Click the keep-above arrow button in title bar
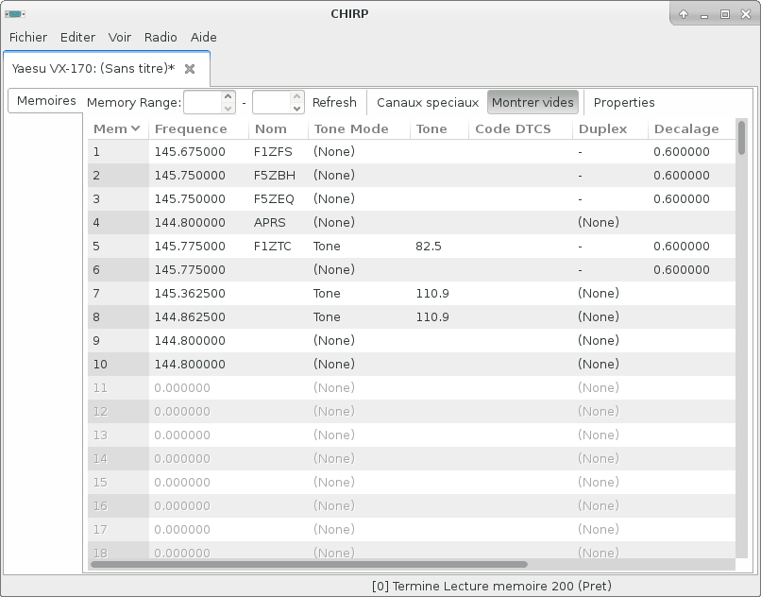 [x=684, y=14]
